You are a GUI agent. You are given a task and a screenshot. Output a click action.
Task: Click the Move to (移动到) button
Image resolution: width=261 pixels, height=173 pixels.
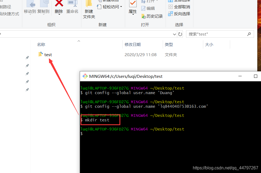30,7
